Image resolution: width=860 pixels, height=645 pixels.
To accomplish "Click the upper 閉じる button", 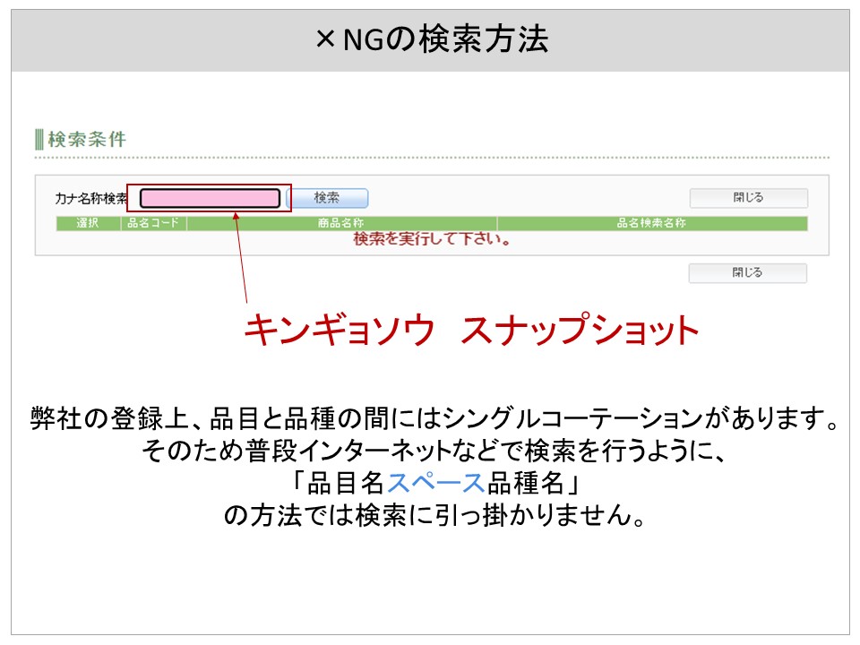I will click(x=748, y=198).
